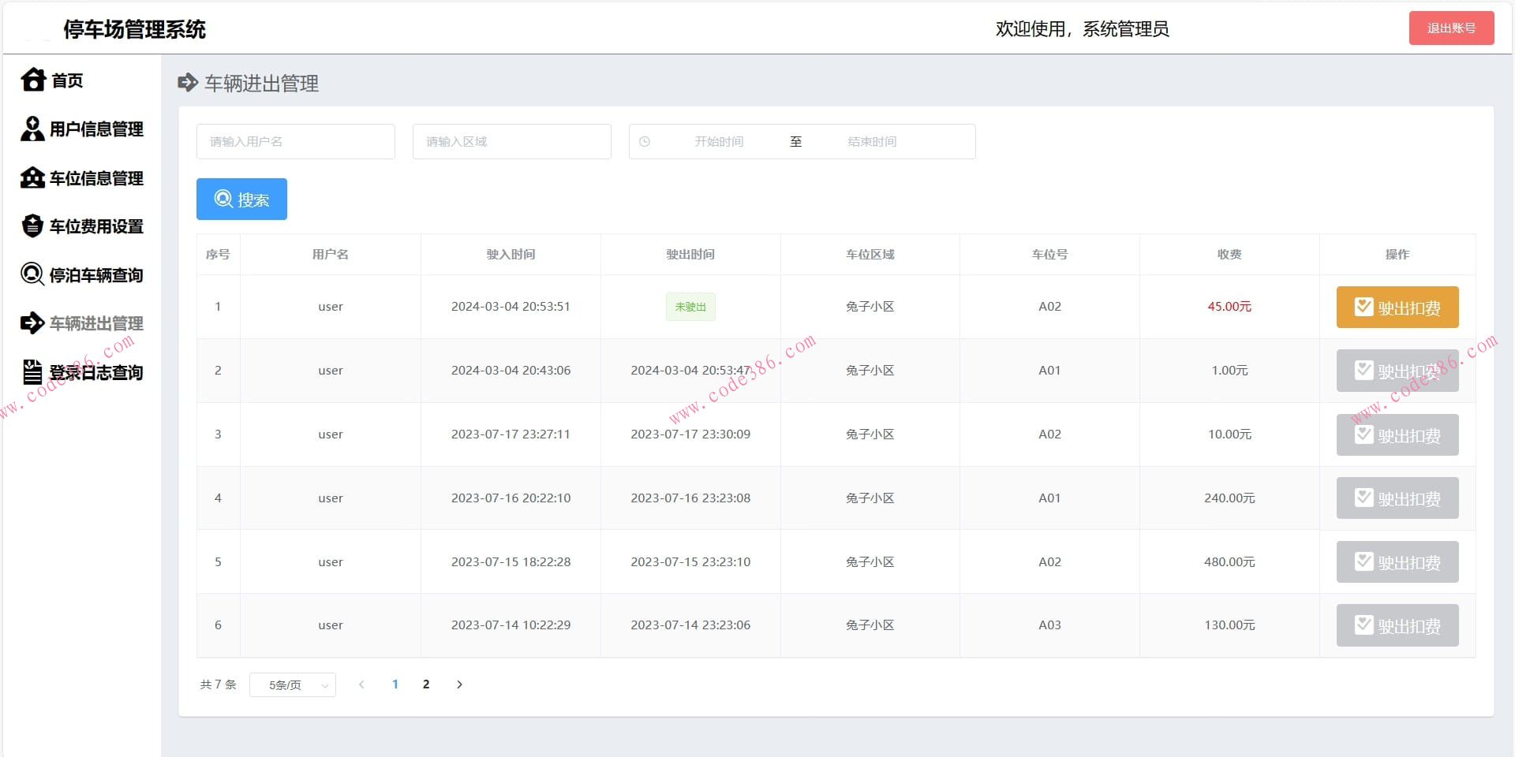Click the 车辆进出管理 arrow icon
1515x757 pixels.
32,323
